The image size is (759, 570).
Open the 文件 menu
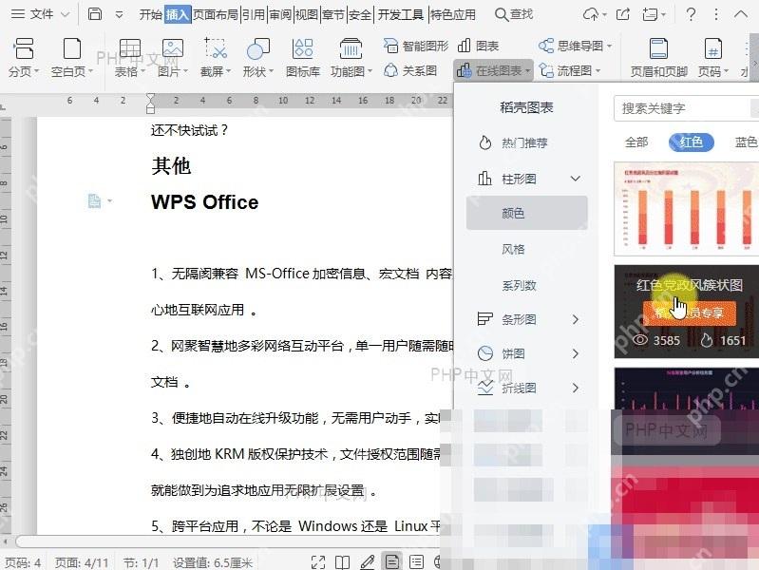(x=40, y=14)
